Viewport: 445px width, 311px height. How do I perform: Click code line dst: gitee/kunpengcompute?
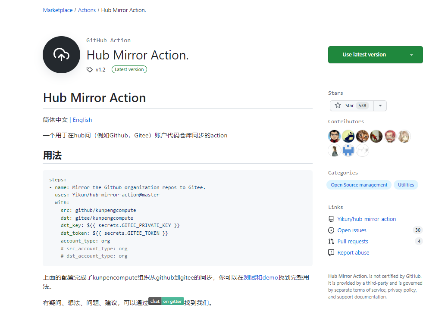point(97,218)
